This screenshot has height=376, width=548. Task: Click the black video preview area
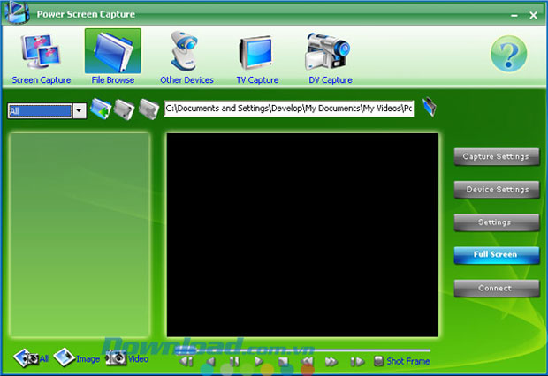(x=302, y=235)
